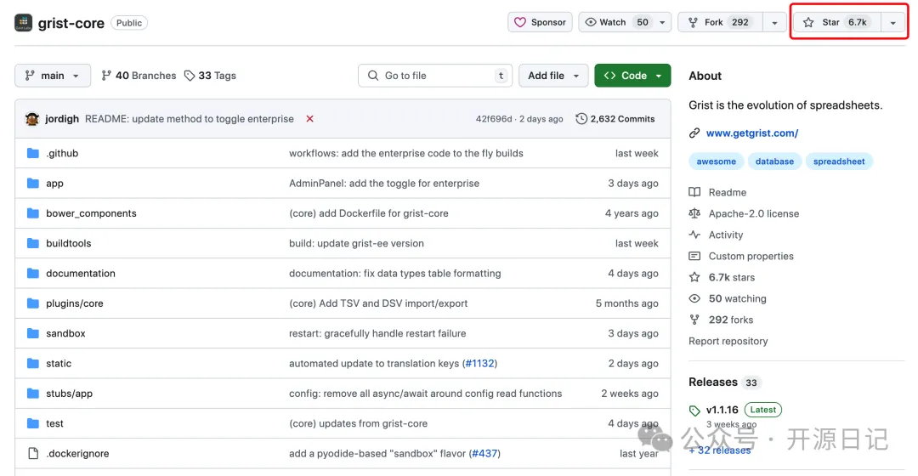Image resolution: width=918 pixels, height=476 pixels.
Task: Open the star lists dropdown arrow
Action: [892, 23]
